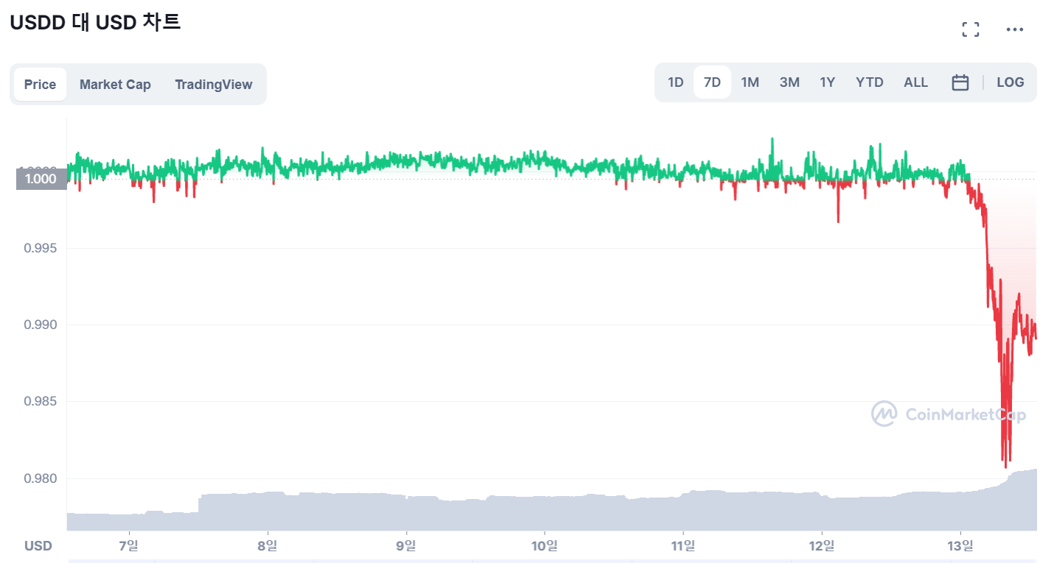The width and height of the screenshot is (1040, 563).
Task: Select the YTD time range
Action: click(869, 82)
